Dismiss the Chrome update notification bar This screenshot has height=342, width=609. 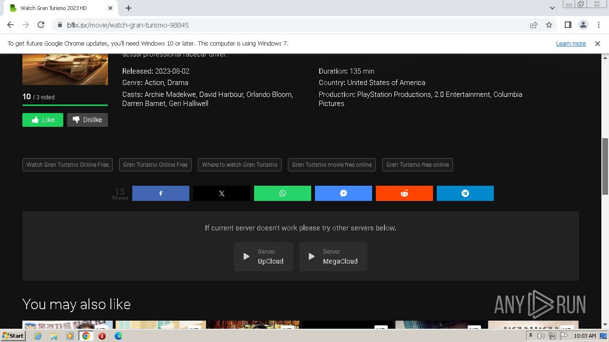coord(598,43)
